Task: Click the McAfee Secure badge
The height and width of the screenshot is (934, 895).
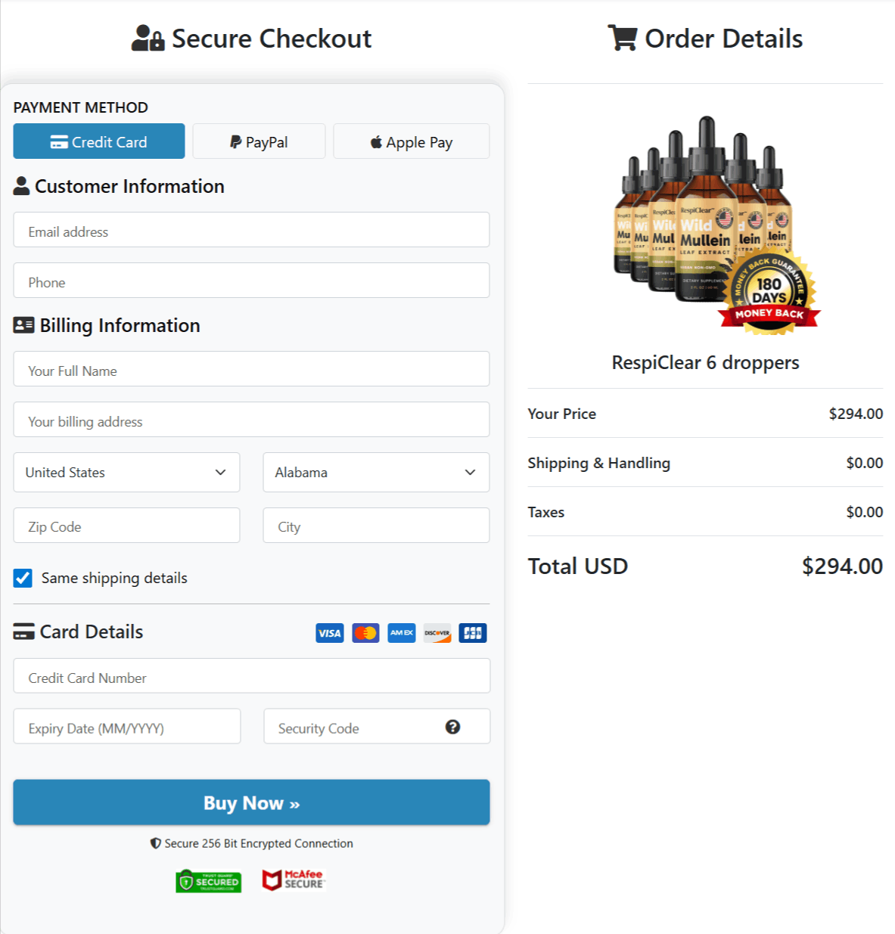Action: (x=294, y=880)
